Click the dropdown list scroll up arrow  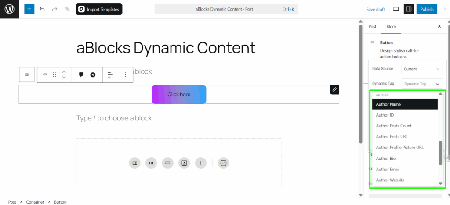point(440,94)
